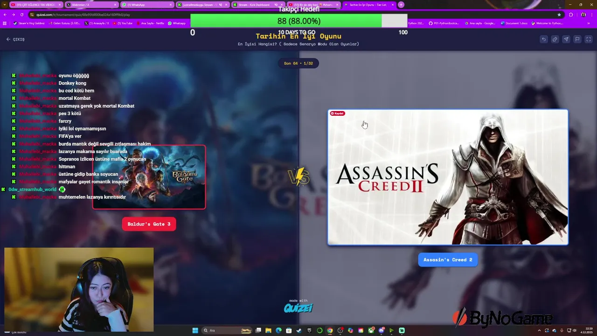Open Discord from the taskbar
Viewport: 597px width, 336px height.
pyautogui.click(x=381, y=330)
